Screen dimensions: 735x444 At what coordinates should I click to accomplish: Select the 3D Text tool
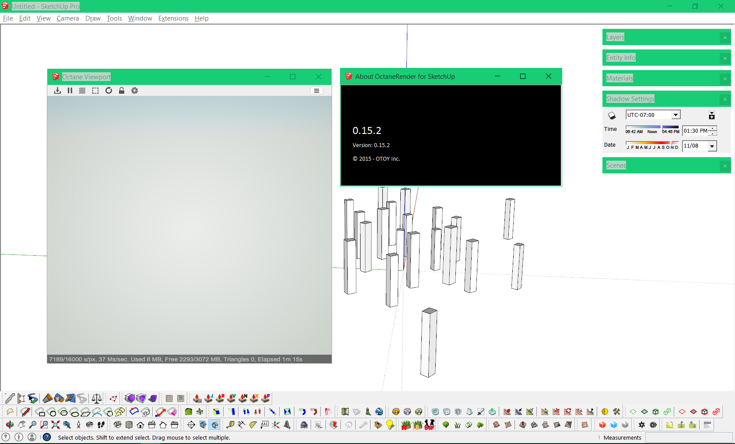pos(287,425)
